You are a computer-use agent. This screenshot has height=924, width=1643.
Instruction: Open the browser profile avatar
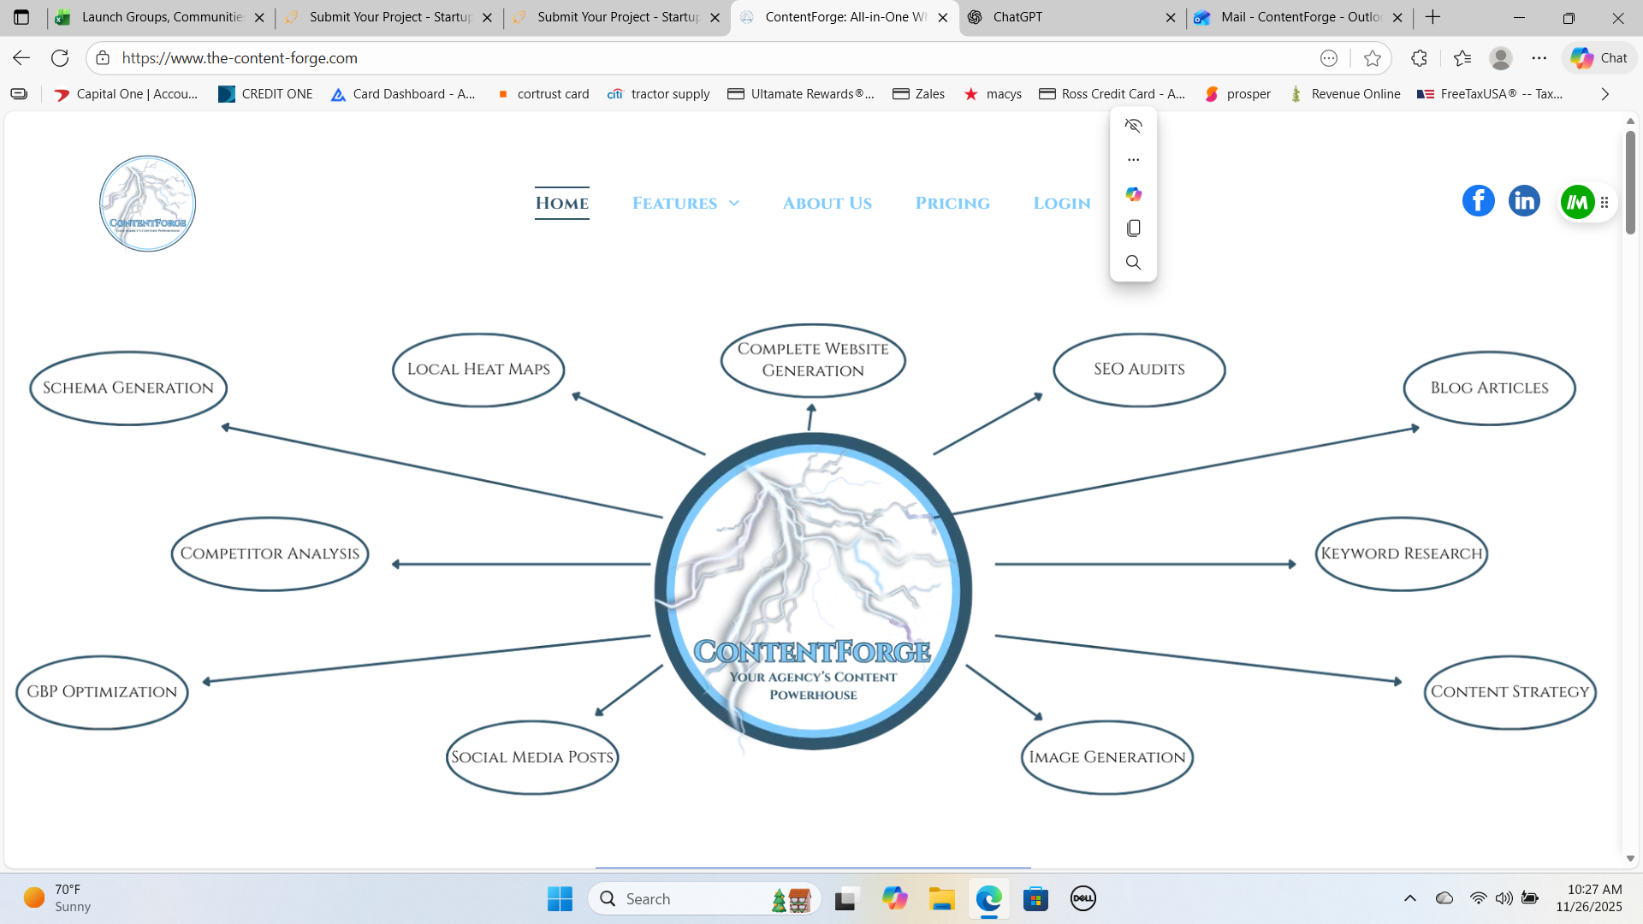click(x=1501, y=58)
